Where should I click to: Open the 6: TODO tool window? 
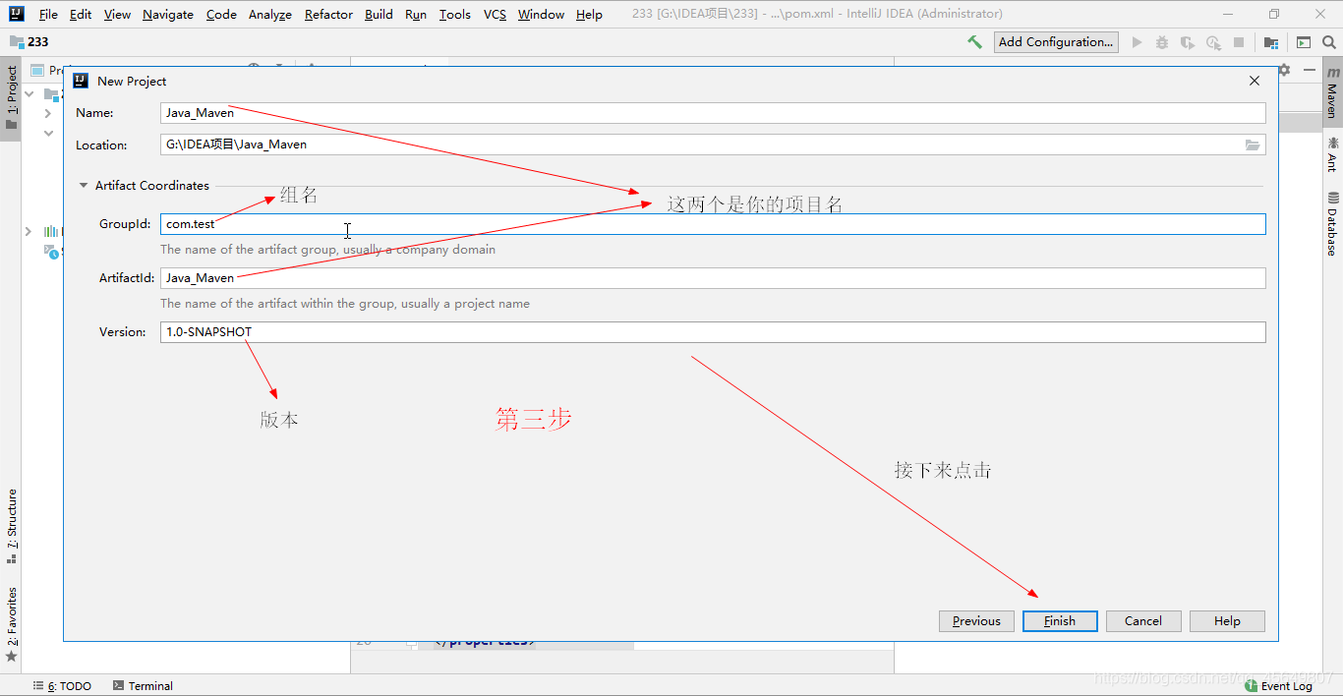tap(62, 686)
